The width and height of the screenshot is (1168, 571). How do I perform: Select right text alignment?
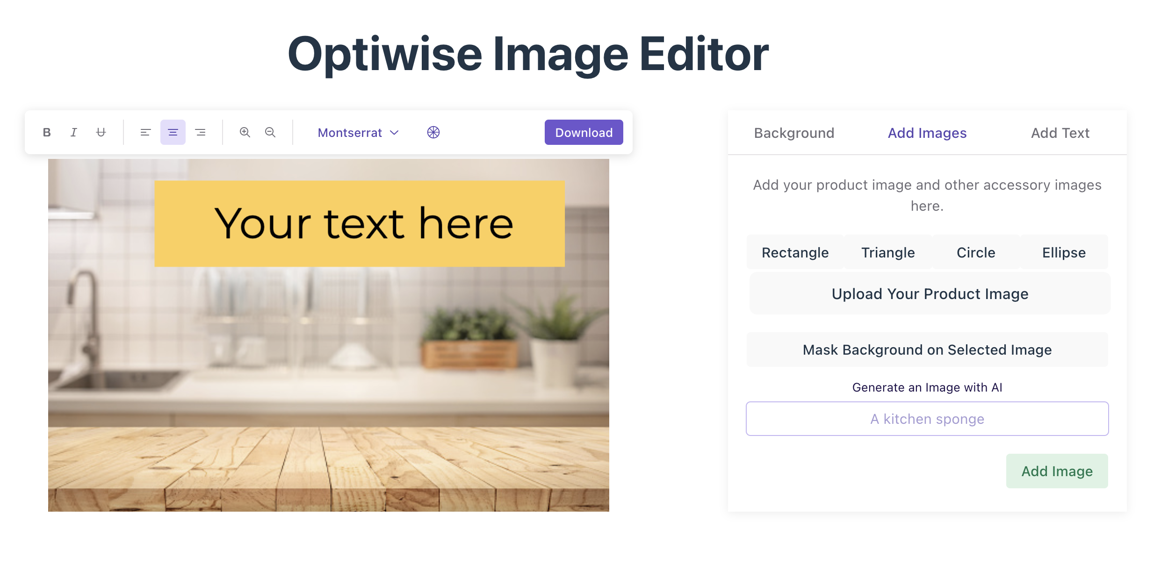pos(201,133)
